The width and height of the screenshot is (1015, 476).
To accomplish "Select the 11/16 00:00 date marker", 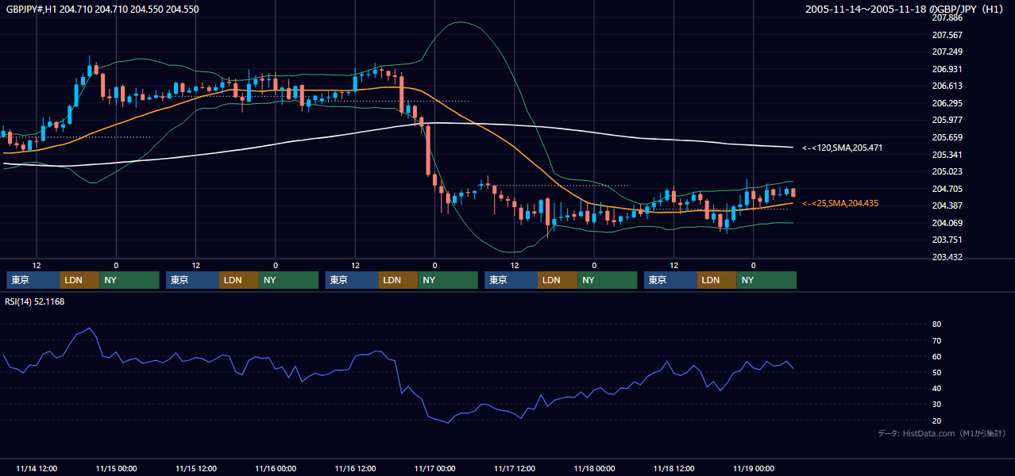I will (276, 468).
